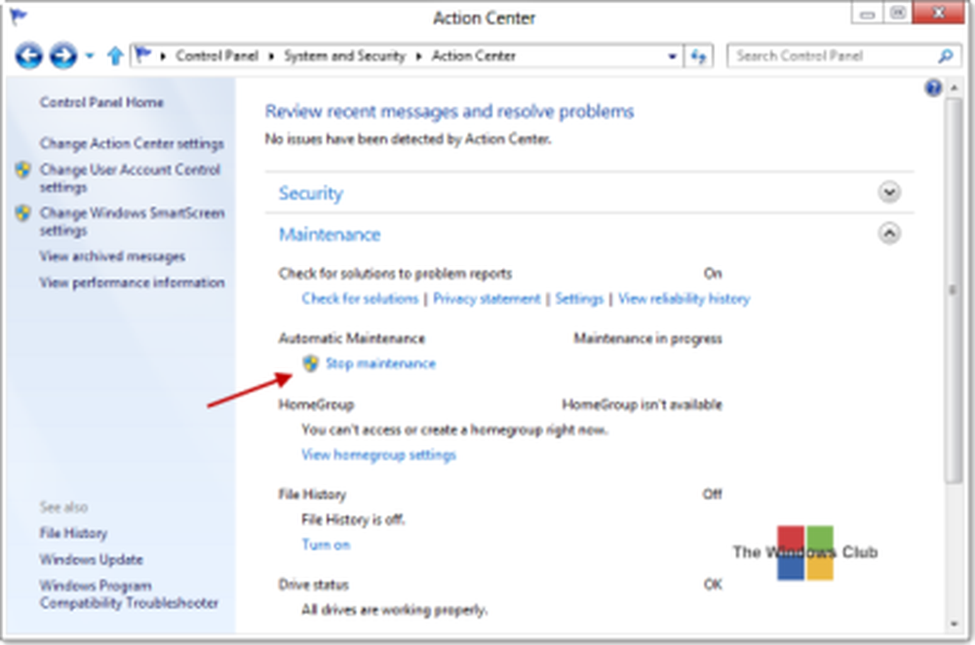Click the Back navigation arrow
This screenshot has width=975, height=645.
tap(29, 57)
